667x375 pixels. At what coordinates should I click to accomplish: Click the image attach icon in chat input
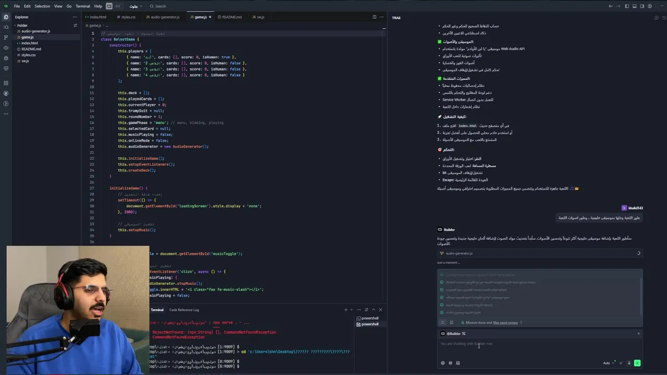[458, 363]
